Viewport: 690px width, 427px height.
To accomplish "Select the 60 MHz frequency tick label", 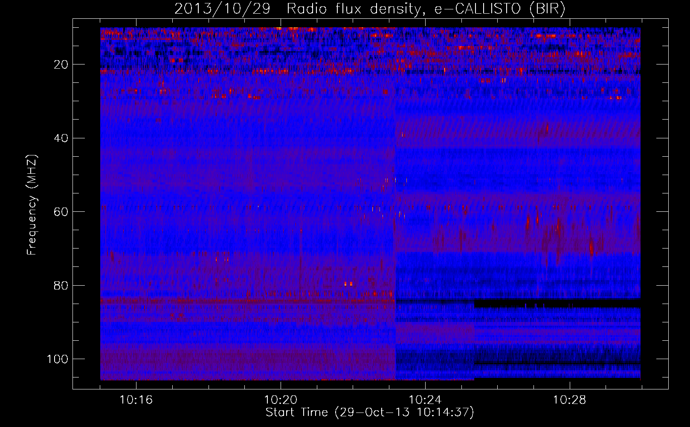I will click(x=61, y=212).
